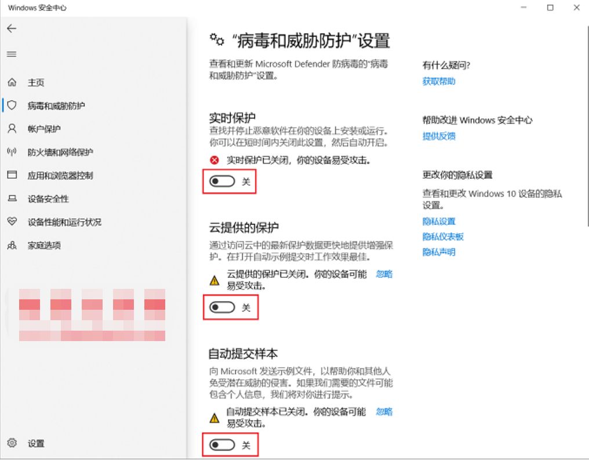
Task: Collapse the navigation with the hamburger icon
Action: click(12, 55)
